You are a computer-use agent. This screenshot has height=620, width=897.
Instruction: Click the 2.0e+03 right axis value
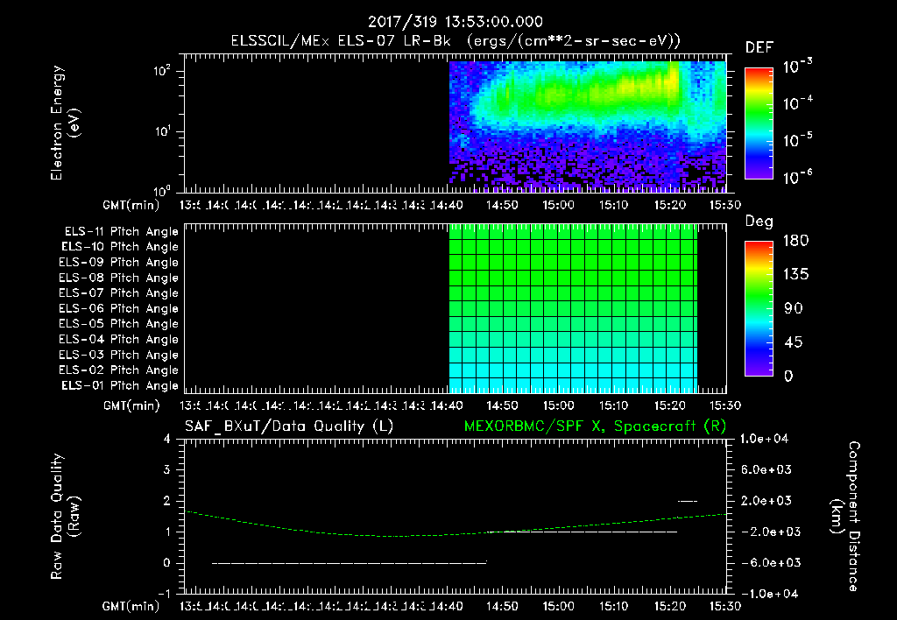(766, 501)
